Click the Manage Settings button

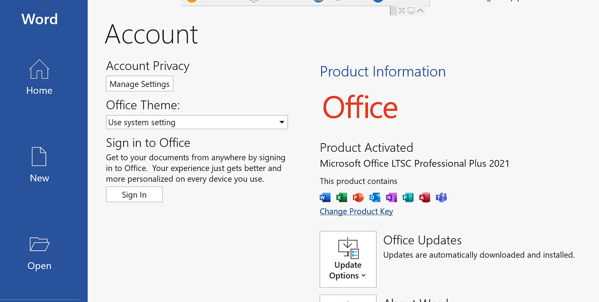tap(139, 84)
